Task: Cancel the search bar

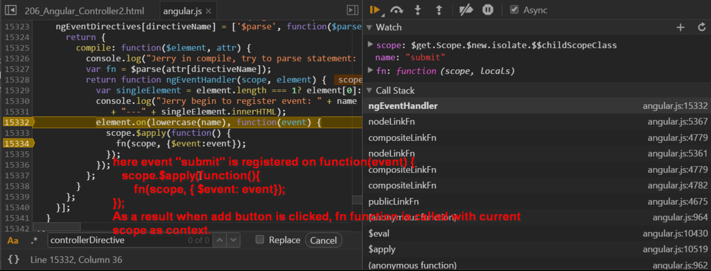Action: coord(323,240)
